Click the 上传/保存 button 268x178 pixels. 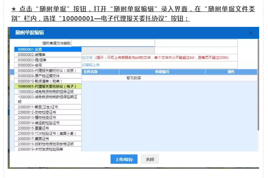pos(121,160)
